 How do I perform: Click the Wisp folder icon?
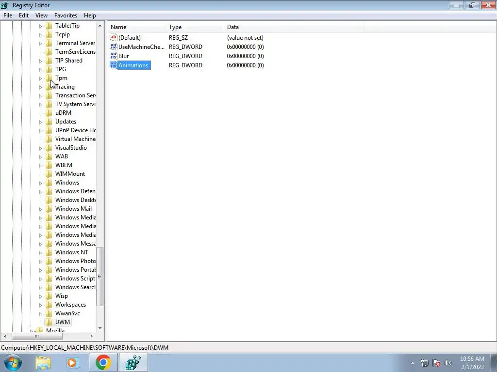pyautogui.click(x=49, y=296)
